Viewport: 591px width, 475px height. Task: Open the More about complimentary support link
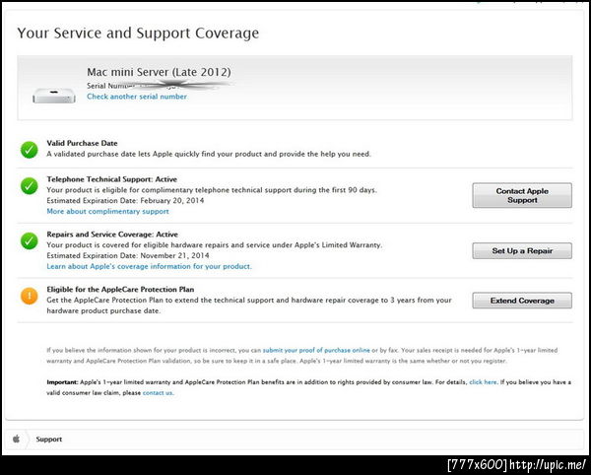coord(107,212)
